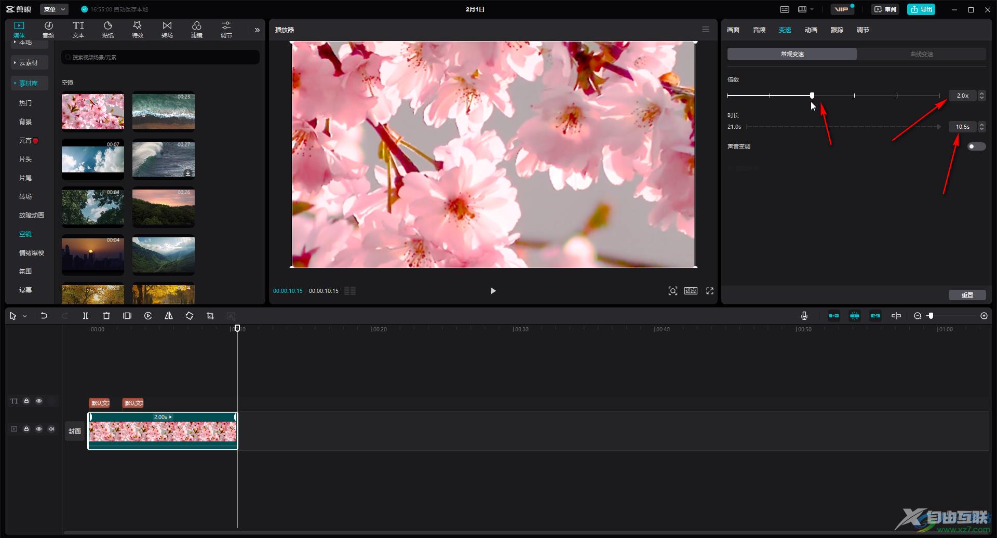Open the 滤镜 (filters) tab

197,30
